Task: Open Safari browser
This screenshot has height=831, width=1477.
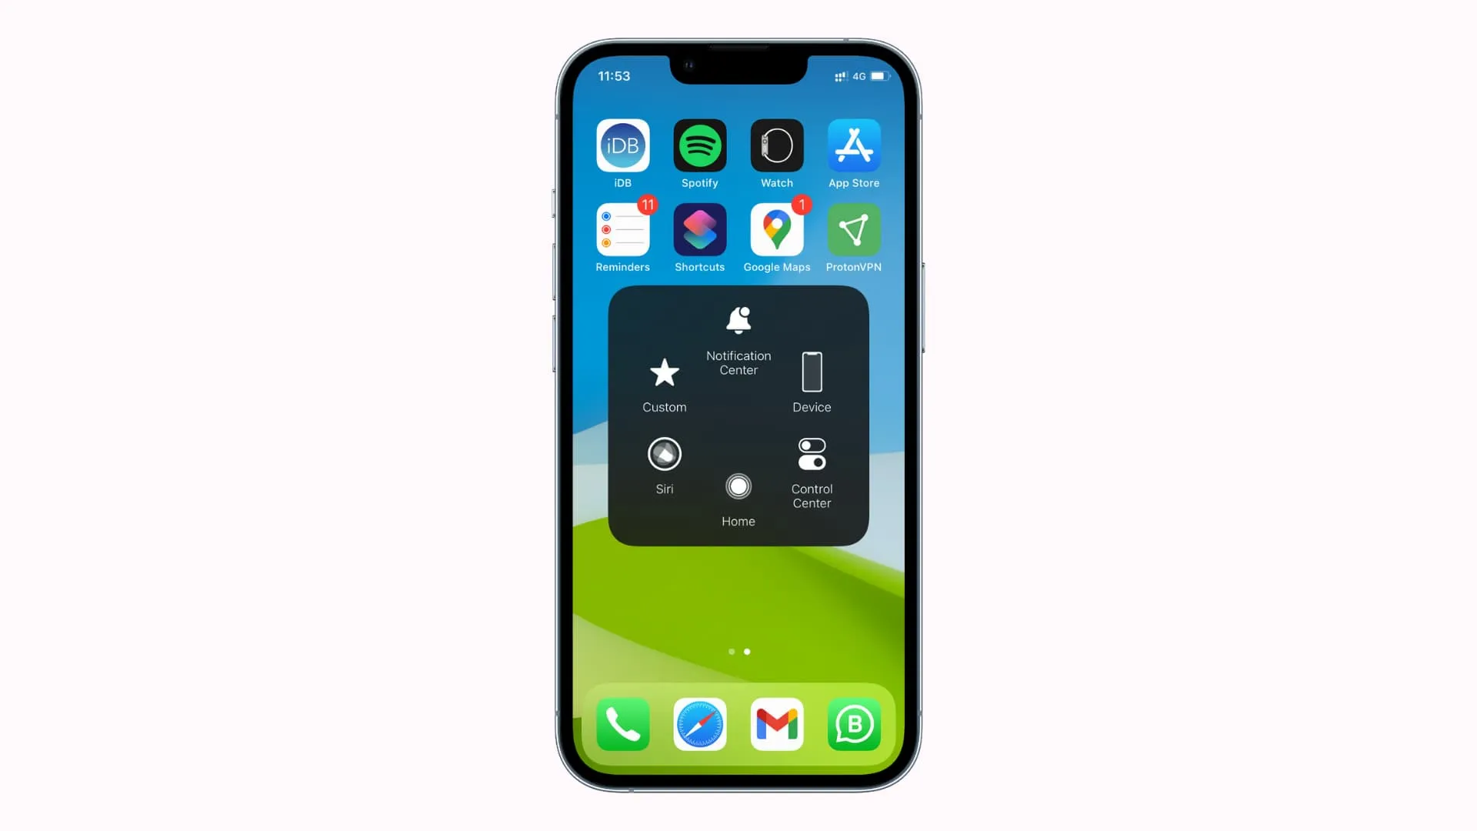Action: tap(700, 723)
